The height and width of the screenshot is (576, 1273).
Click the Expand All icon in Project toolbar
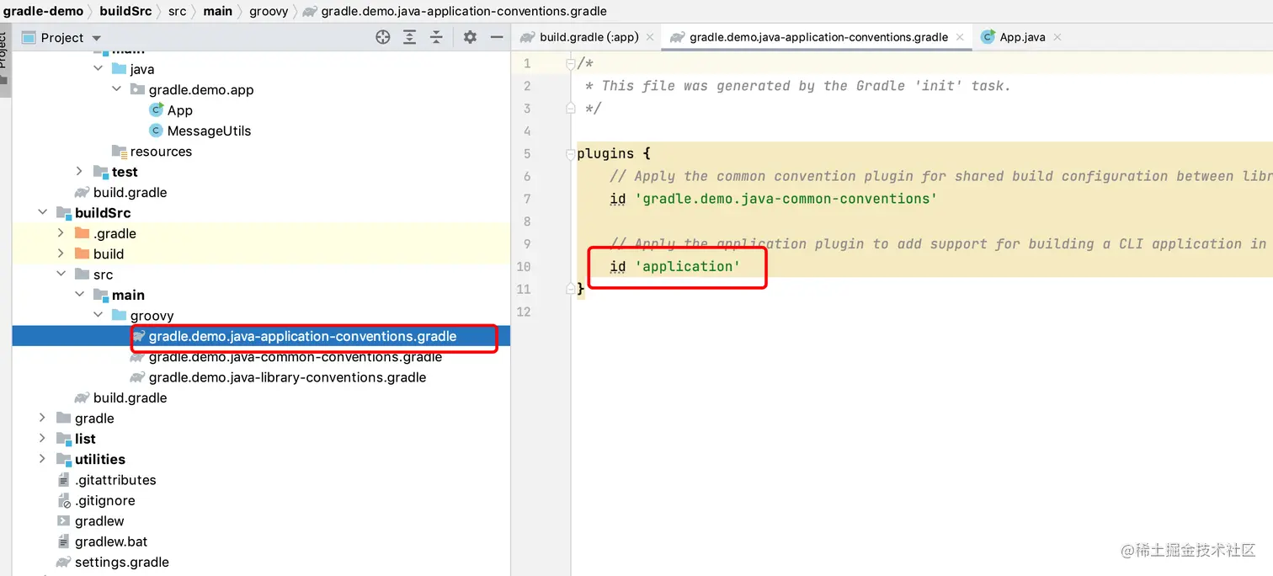pos(409,37)
